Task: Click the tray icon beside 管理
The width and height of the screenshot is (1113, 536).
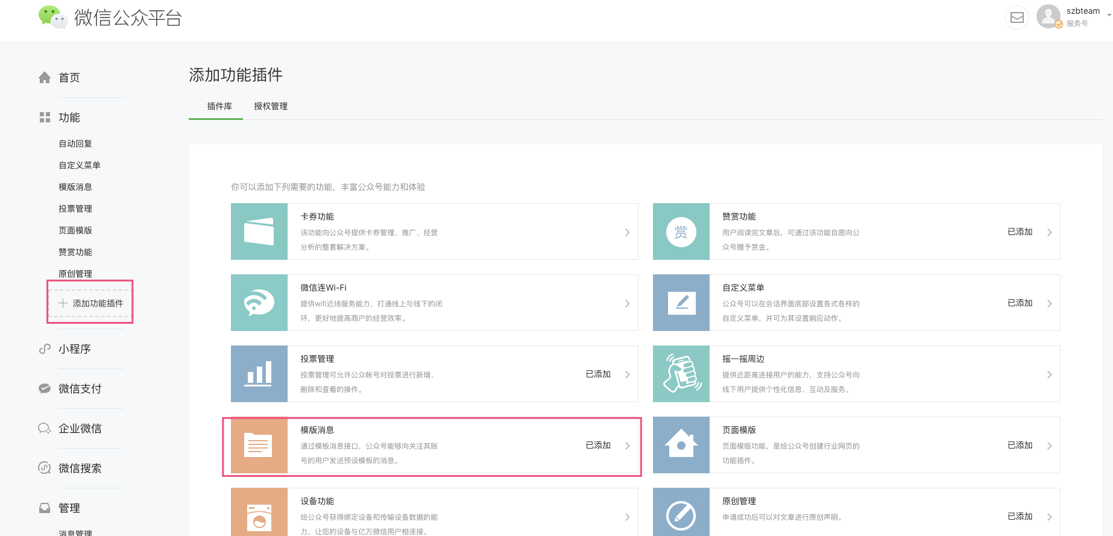Action: (x=45, y=508)
